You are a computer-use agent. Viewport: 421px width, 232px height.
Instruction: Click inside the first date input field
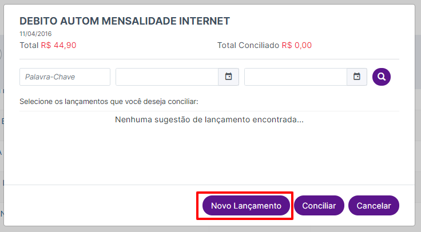coord(167,77)
